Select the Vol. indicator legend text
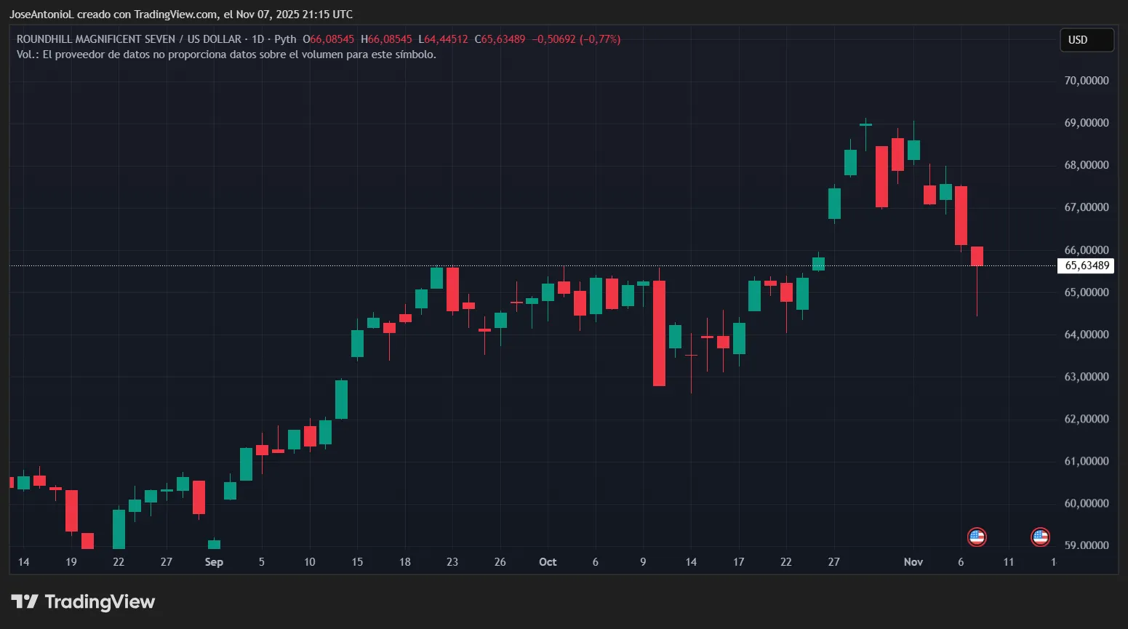Viewport: 1128px width, 629px height. [x=226, y=55]
